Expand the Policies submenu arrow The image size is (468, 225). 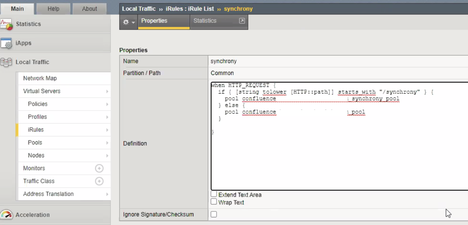[x=107, y=104]
